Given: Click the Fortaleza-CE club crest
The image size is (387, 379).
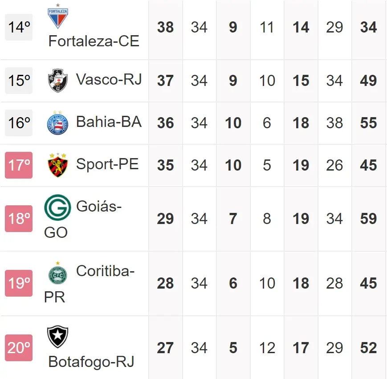Looking at the screenshot, I should (x=58, y=16).
